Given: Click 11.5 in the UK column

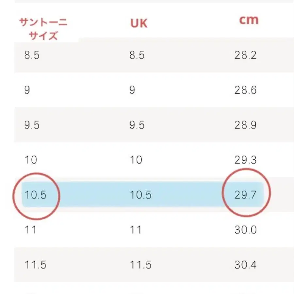Looking at the screenshot, I should (x=140, y=265).
